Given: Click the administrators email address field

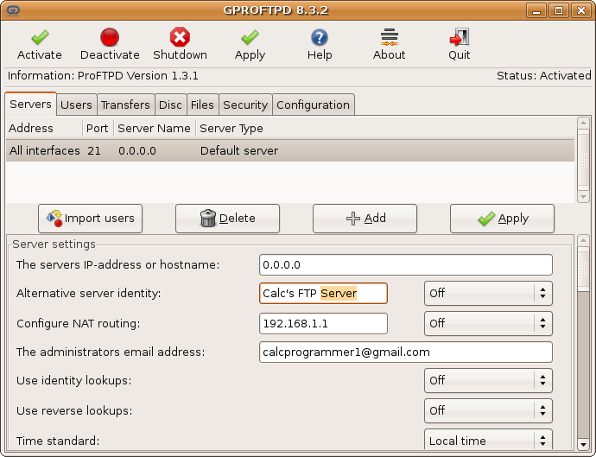Looking at the screenshot, I should coord(406,352).
